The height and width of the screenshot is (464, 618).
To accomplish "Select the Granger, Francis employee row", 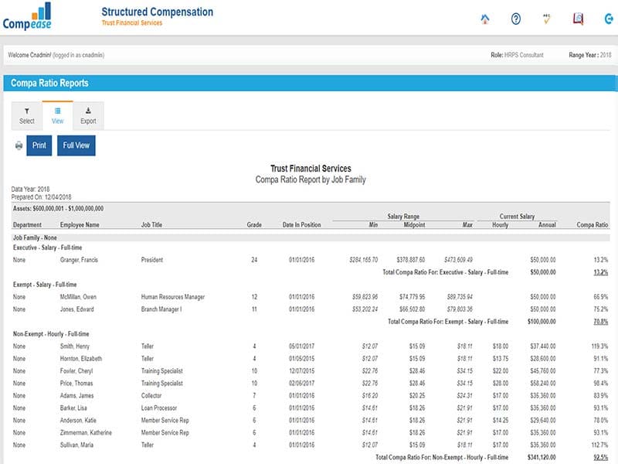I will tap(80, 260).
